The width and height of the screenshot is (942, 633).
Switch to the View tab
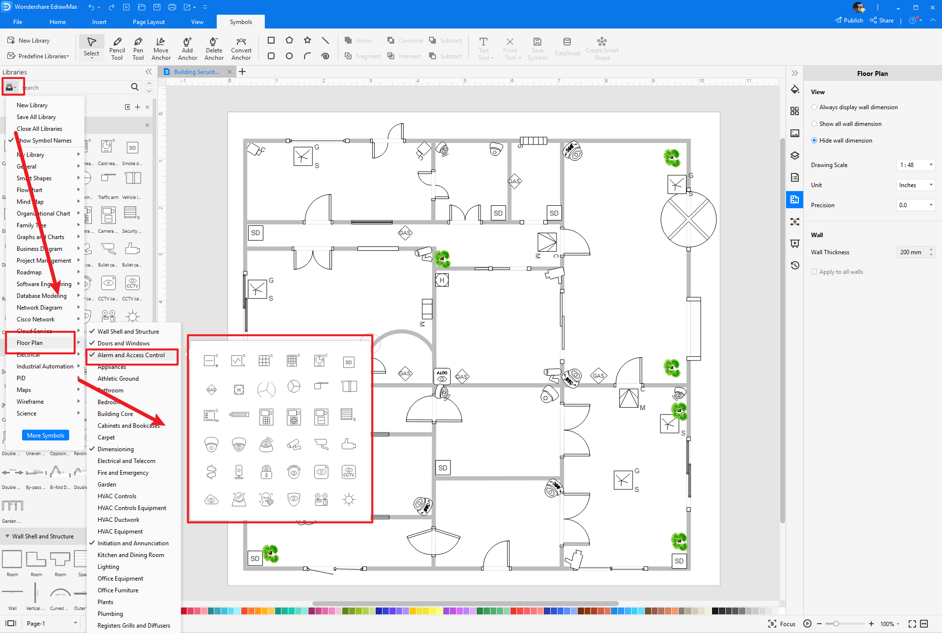coord(197,22)
